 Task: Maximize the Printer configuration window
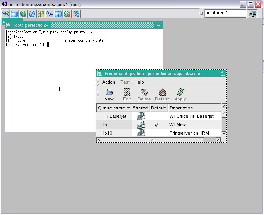pos(223,73)
